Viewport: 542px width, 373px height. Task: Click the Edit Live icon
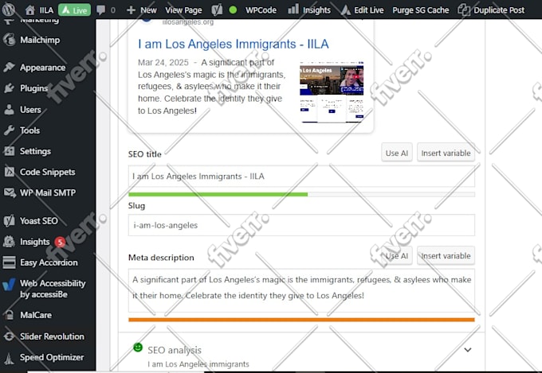[346, 10]
